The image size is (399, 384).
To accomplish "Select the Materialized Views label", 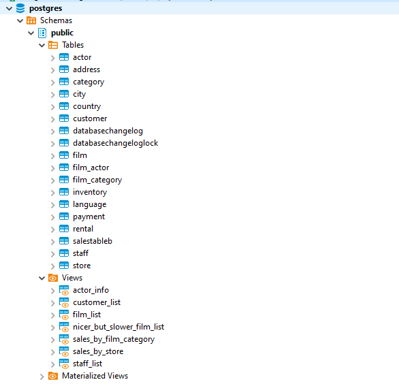I will point(95,376).
